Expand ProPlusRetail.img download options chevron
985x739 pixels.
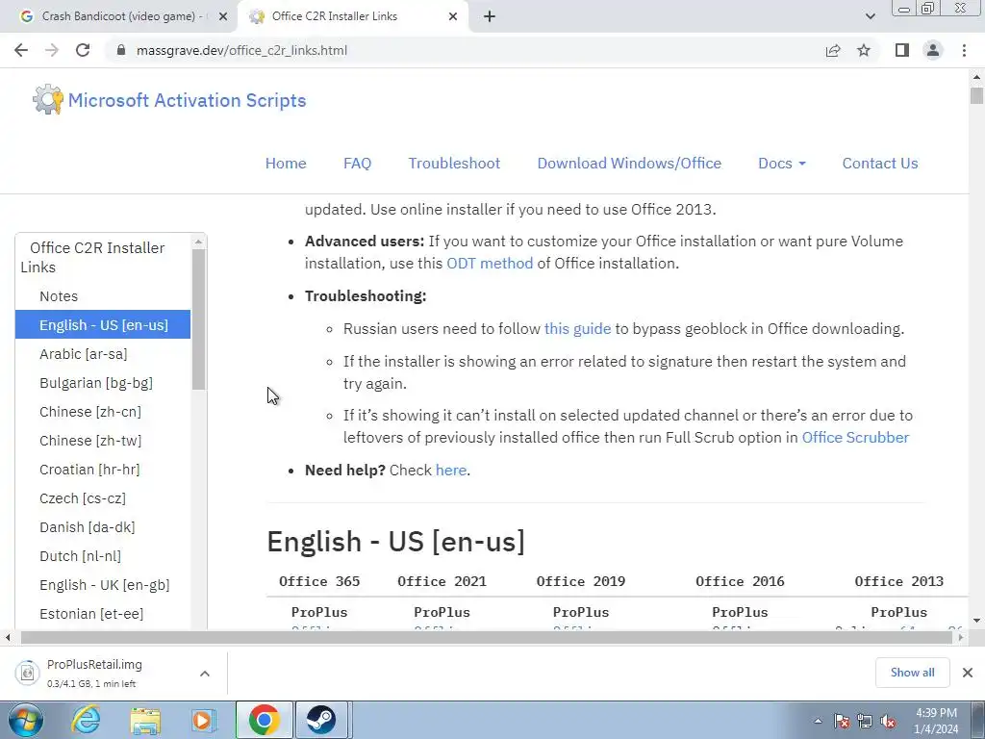tap(205, 673)
